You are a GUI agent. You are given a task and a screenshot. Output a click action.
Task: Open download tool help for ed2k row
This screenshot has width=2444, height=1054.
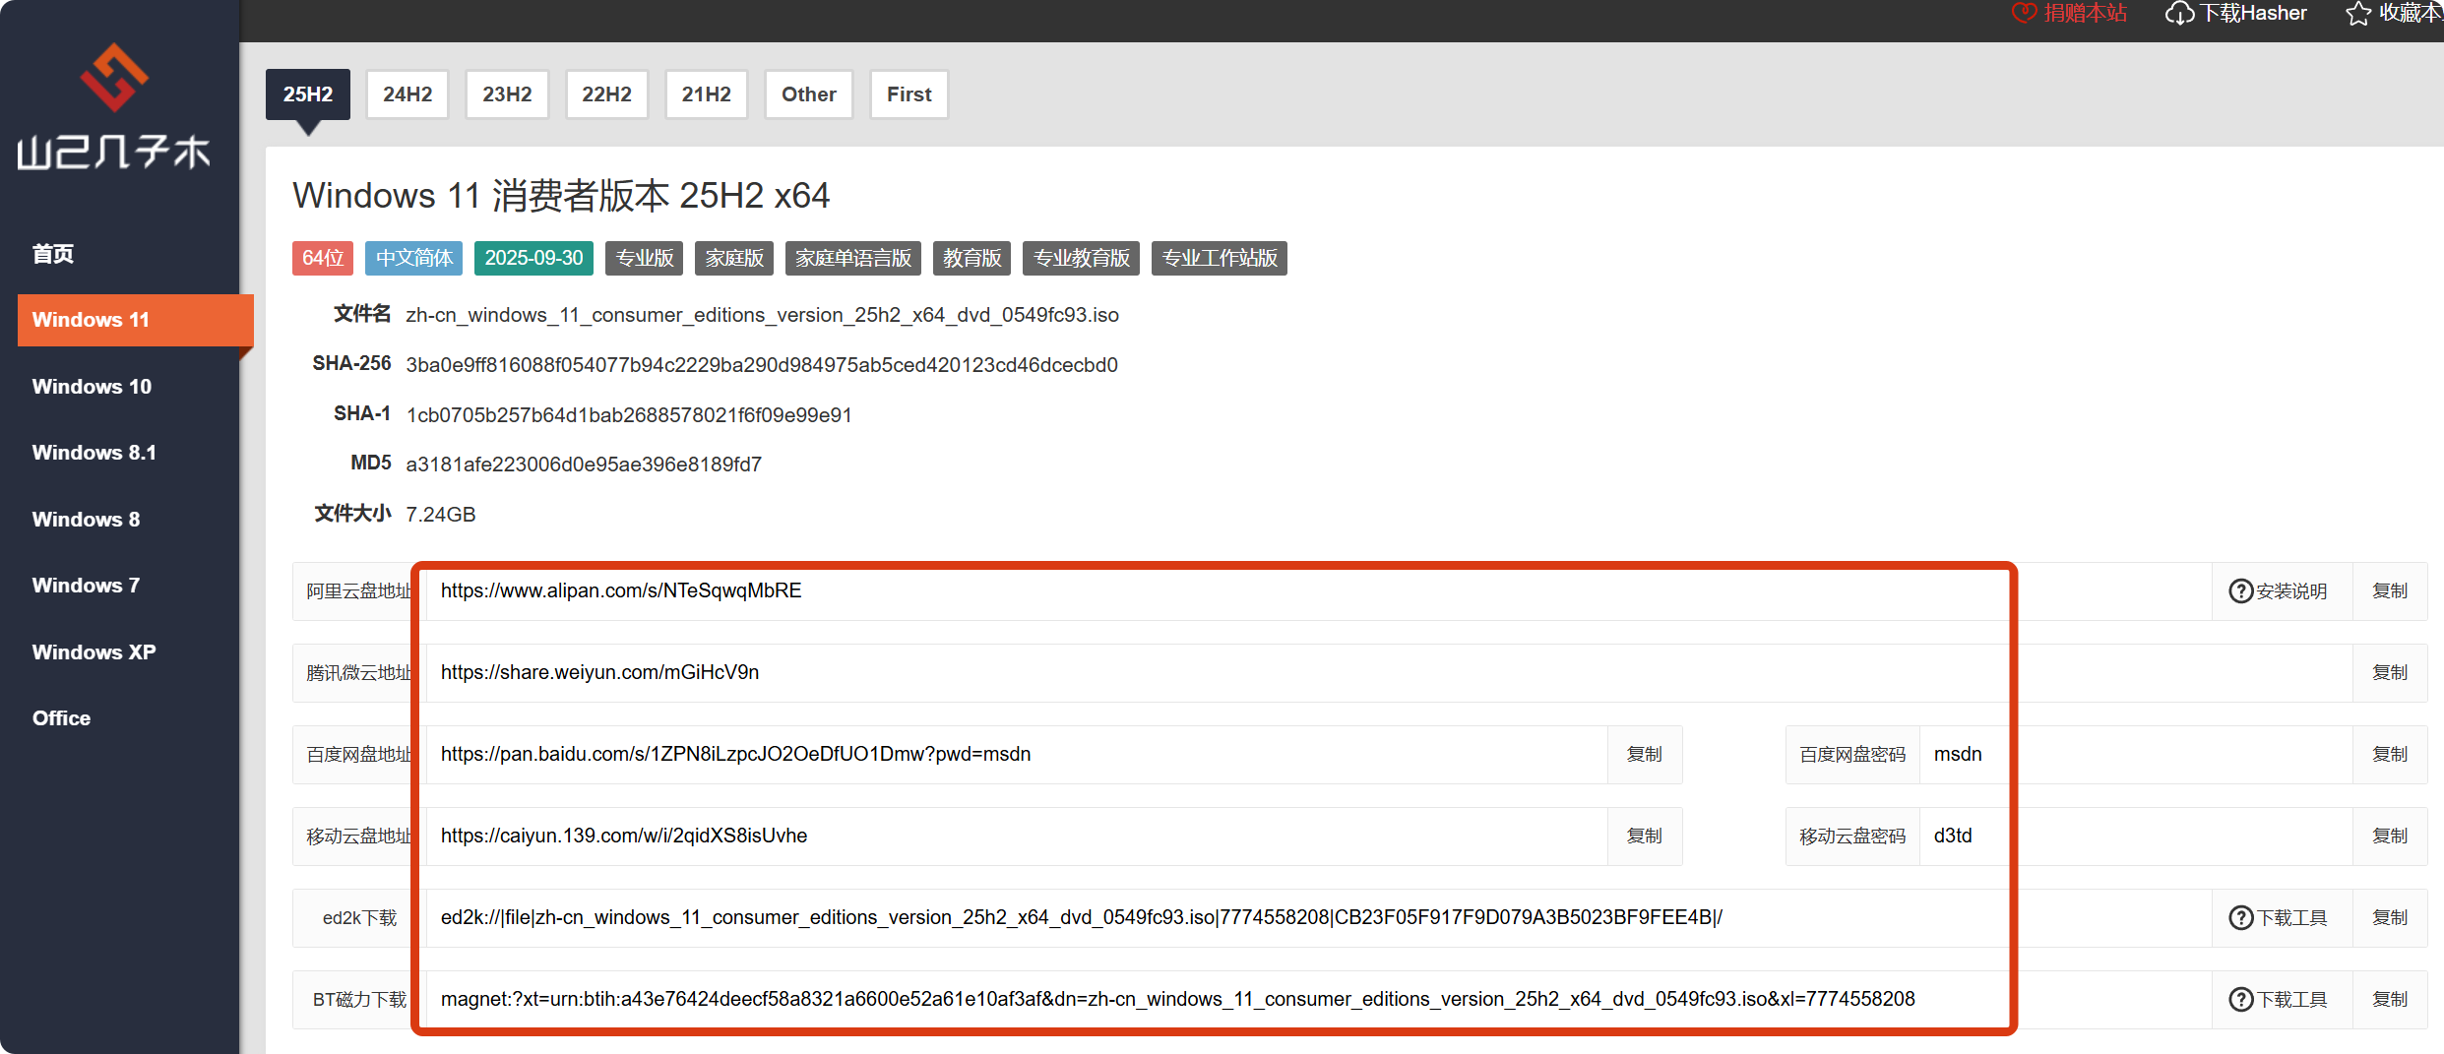pyautogui.click(x=2241, y=918)
